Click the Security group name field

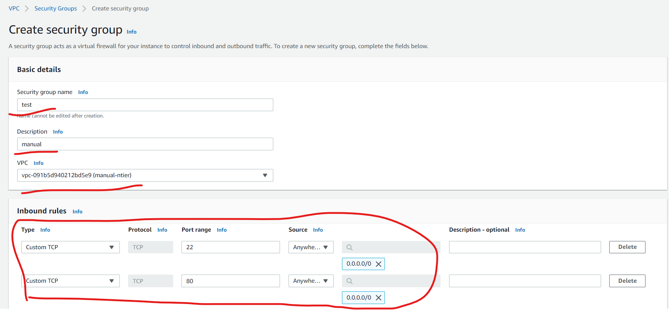(145, 105)
